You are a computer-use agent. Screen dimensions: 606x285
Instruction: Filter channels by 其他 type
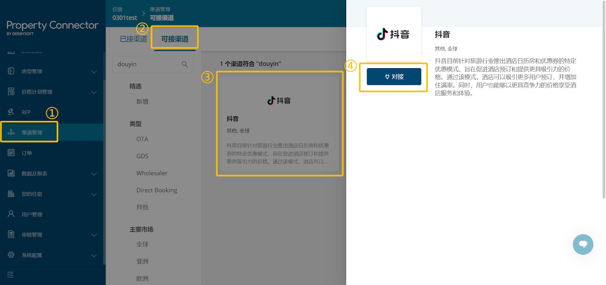click(142, 207)
